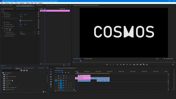Toggle the Motion effect fx switch
This screenshot has height=99, width=176.
click(x=3, y=13)
